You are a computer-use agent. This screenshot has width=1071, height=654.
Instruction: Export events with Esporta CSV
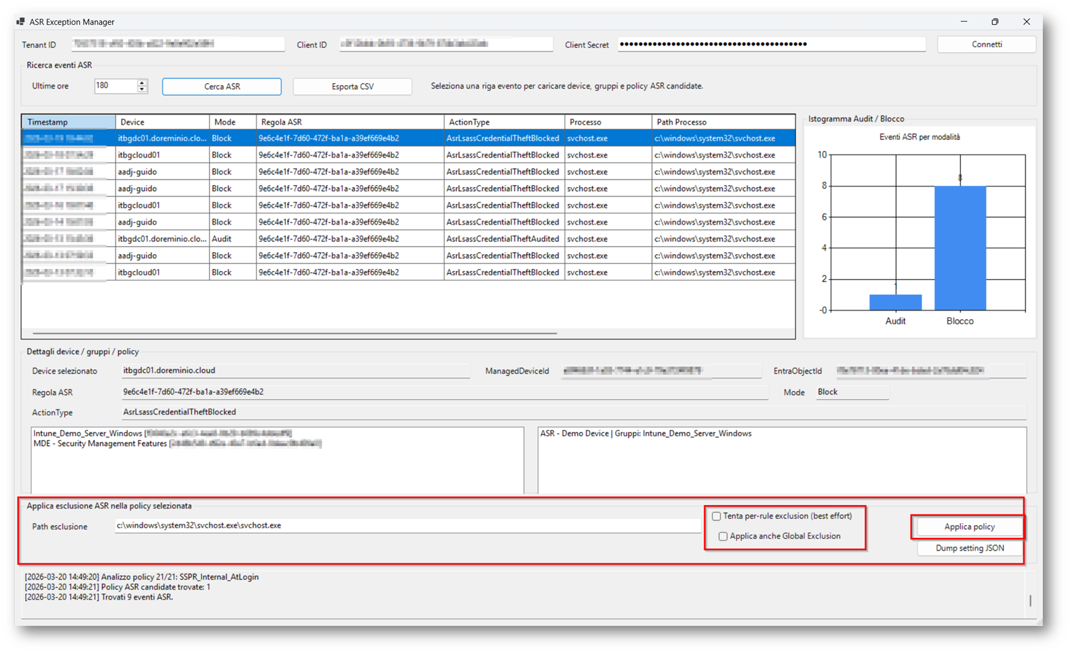(x=352, y=87)
